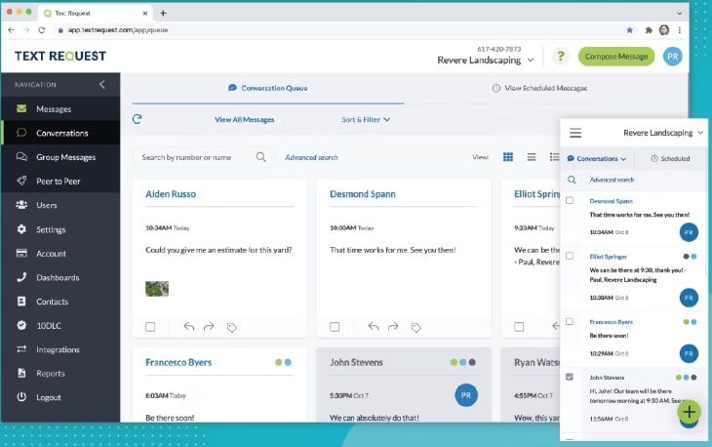Expand the Sort & Filter dropdown
This screenshot has width=712, height=447.
coord(366,120)
